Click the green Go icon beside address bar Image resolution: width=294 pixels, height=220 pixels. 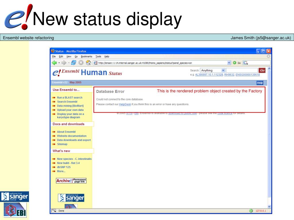(234, 63)
